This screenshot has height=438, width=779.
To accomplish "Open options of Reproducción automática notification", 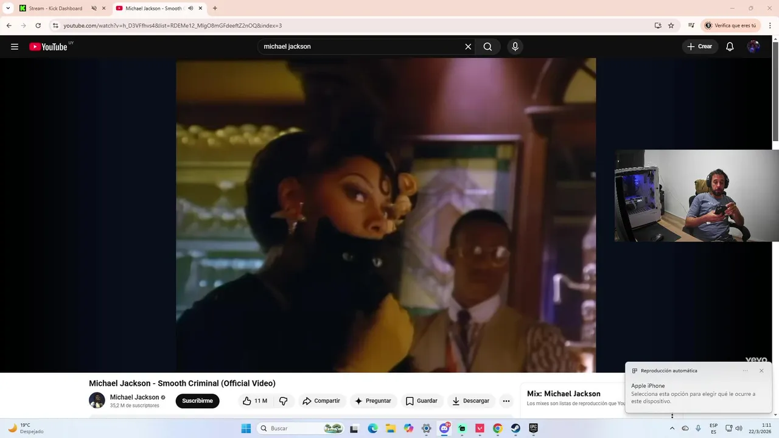I will 745,370.
